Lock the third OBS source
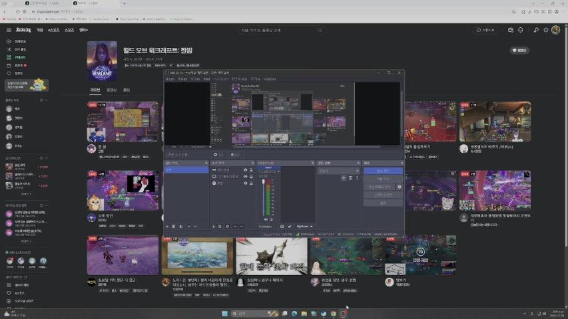This screenshot has width=568, height=319. pyautogui.click(x=251, y=183)
